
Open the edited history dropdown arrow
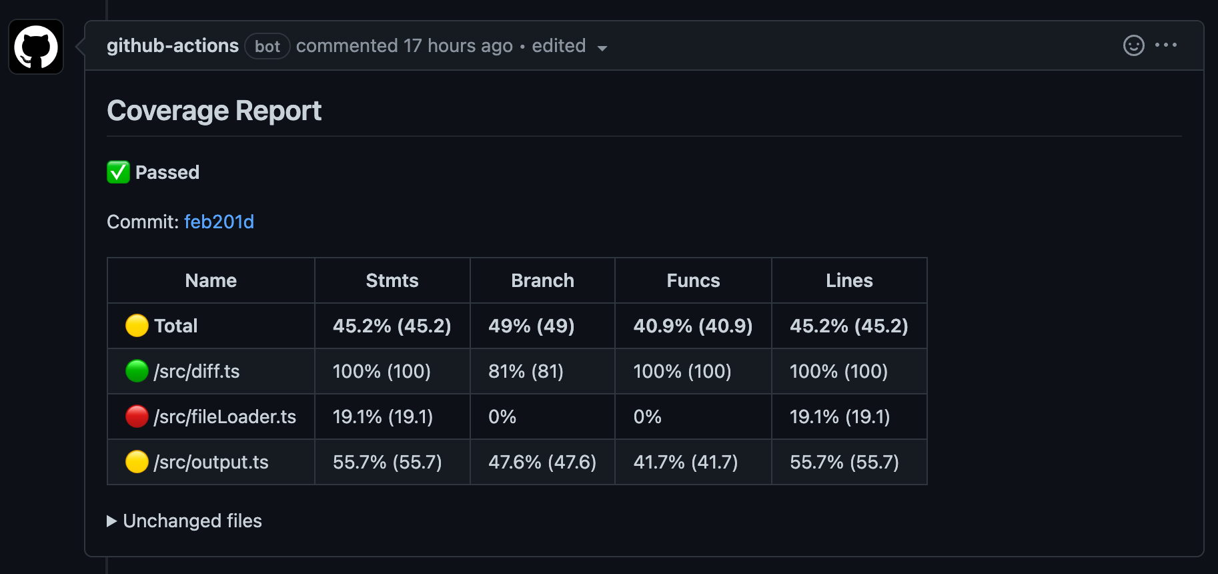[x=602, y=48]
